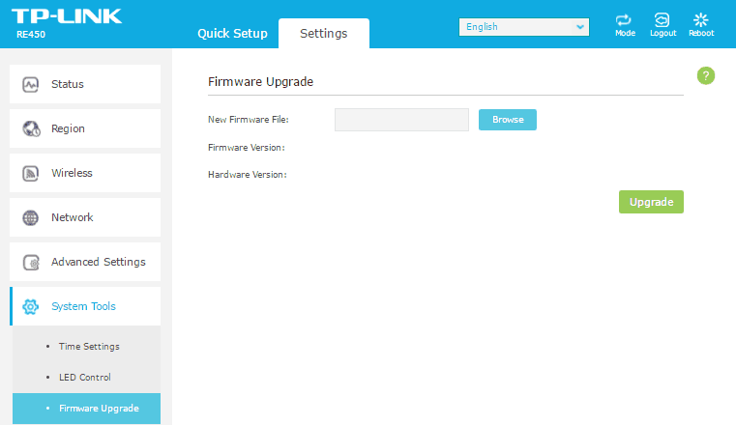Click the Mode switch icon
The height and width of the screenshot is (425, 736).
click(625, 20)
